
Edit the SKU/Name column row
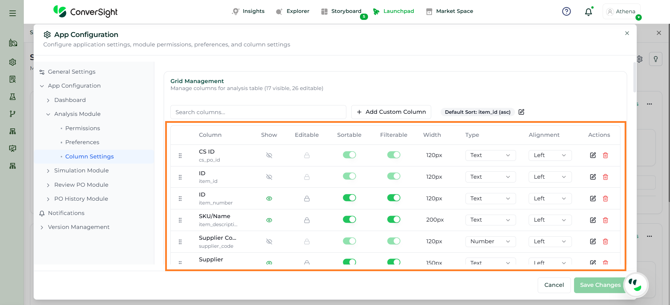[x=593, y=220]
